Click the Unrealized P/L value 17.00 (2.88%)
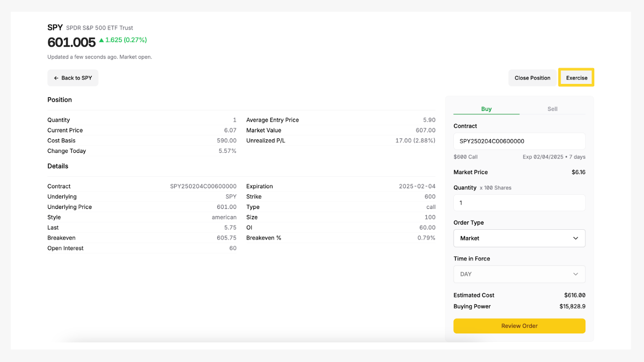Screen dimensions: 644x362 coord(415,140)
